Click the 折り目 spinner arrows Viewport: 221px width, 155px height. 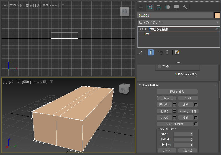click(x=191, y=139)
